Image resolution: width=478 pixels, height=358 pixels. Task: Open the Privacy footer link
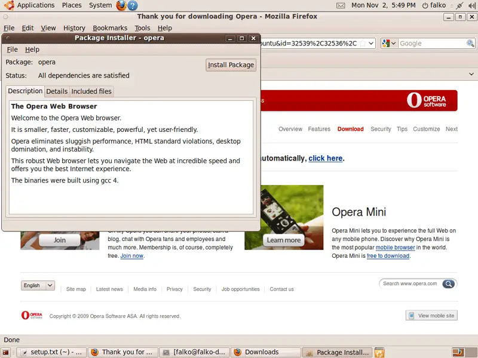174,289
